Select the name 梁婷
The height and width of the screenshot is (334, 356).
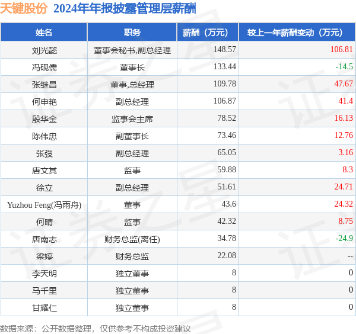pos(44,257)
